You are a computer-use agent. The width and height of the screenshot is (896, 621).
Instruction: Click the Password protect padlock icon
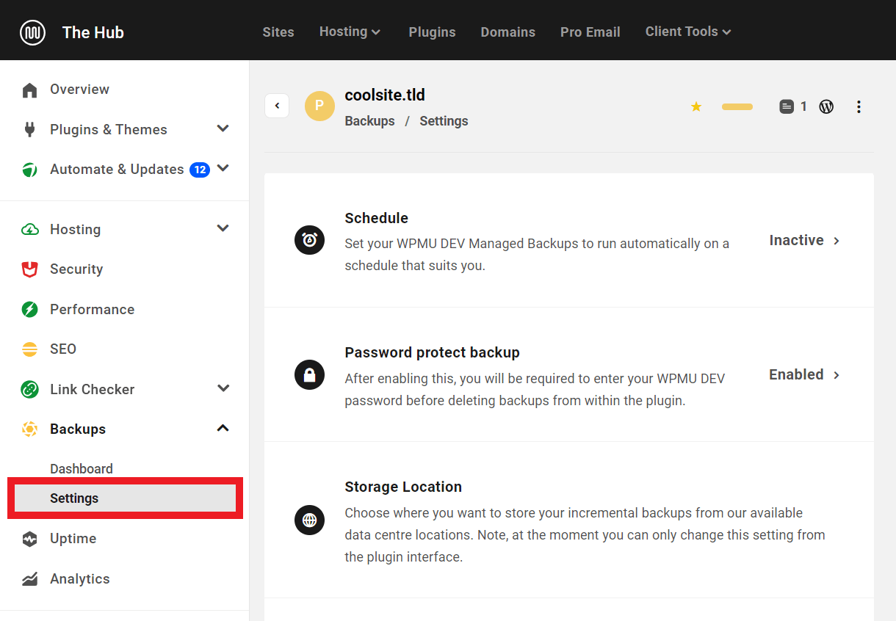pyautogui.click(x=309, y=374)
